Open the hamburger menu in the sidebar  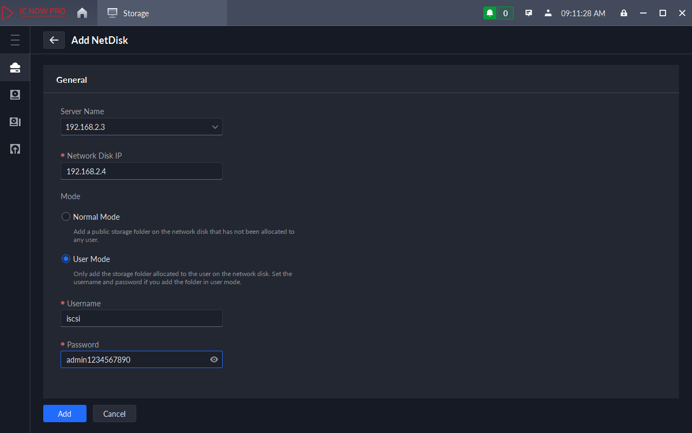click(15, 40)
